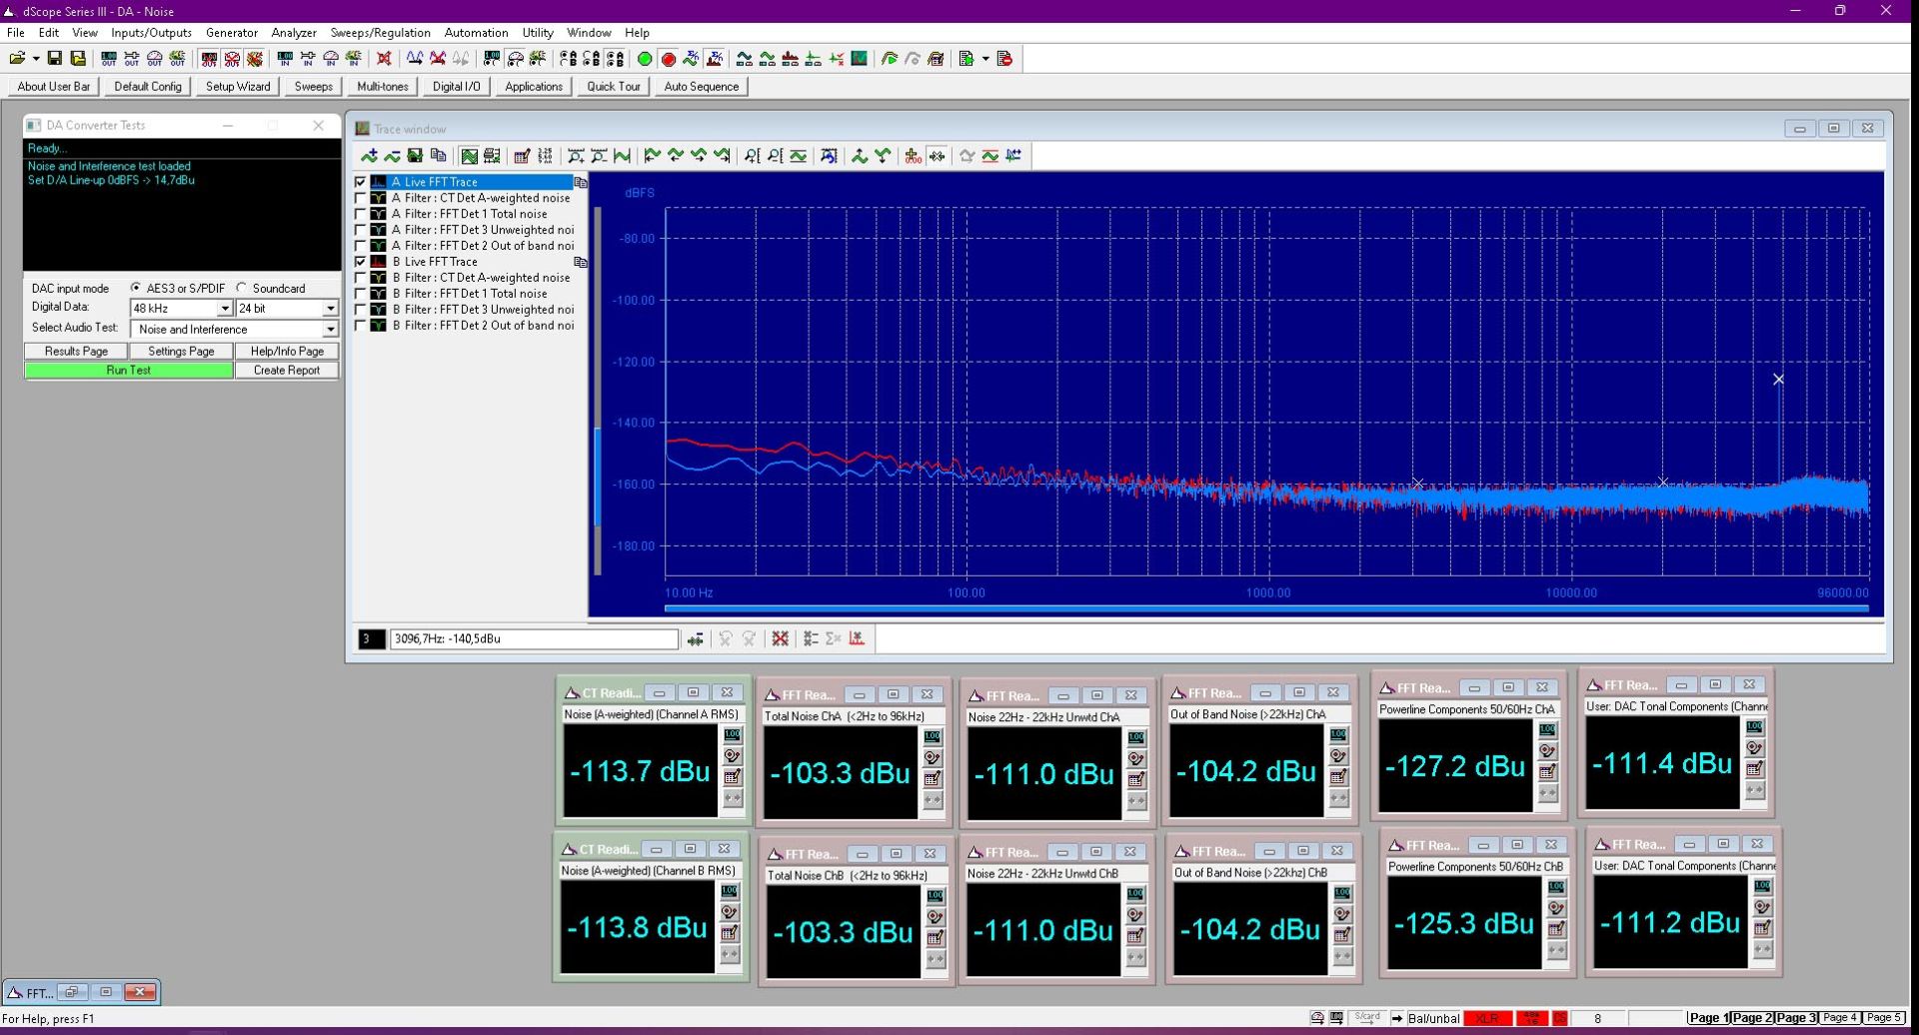1919x1035 pixels.
Task: Click the red chart marker icon by cursor readout
Action: [857, 638]
